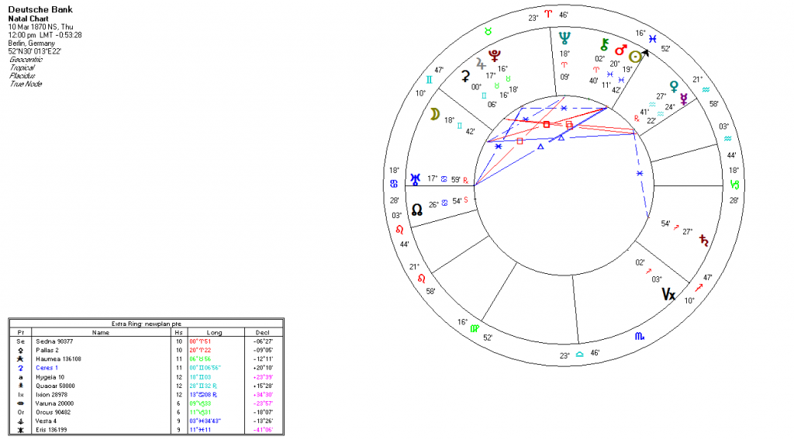Click the Moon crescent glyph

click(436, 114)
